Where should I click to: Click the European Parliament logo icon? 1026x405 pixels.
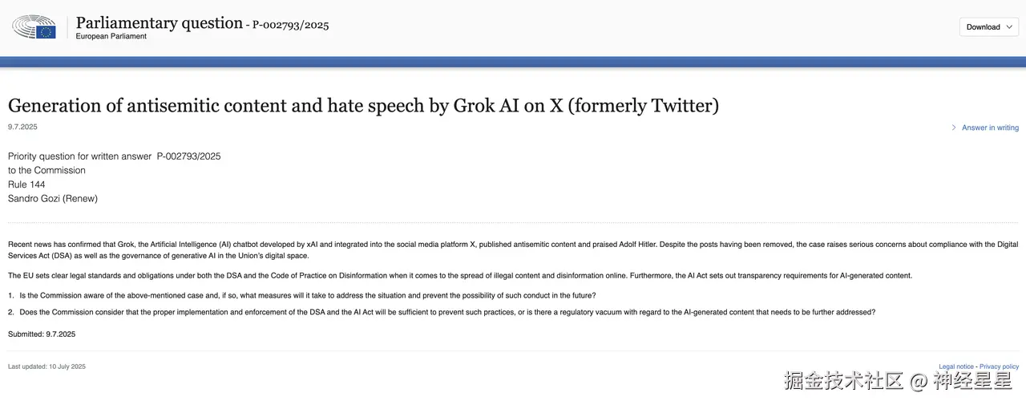click(x=34, y=27)
